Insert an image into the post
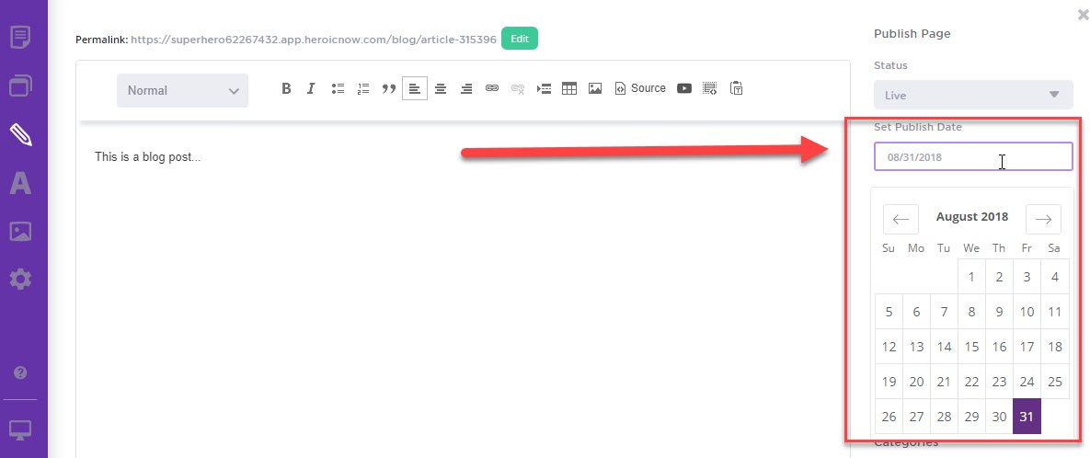Image resolution: width=1090 pixels, height=458 pixels. [x=595, y=88]
